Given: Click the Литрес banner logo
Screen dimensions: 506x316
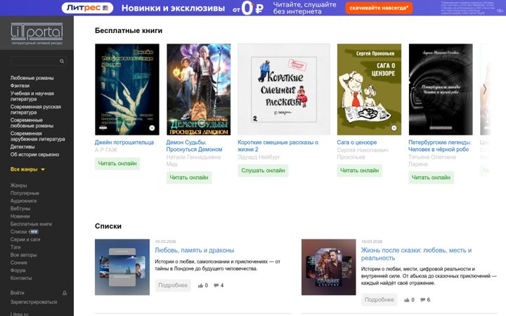Looking at the screenshot, I should pos(87,8).
